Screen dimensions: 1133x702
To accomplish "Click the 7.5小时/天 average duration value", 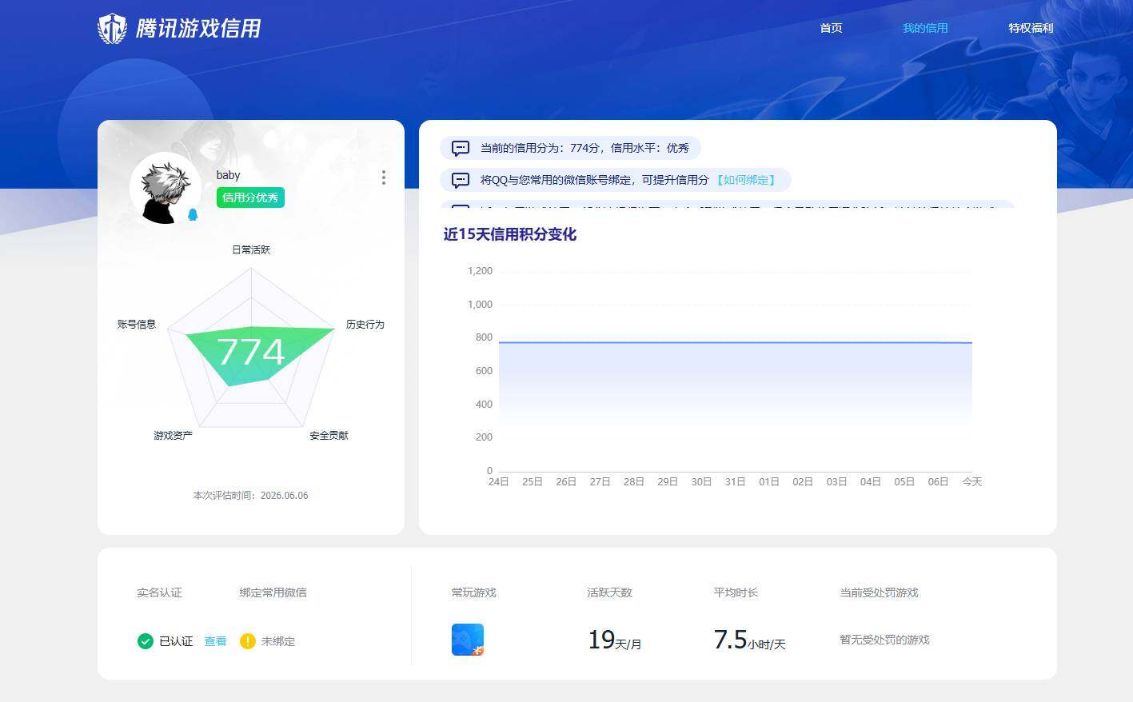I will click(749, 640).
